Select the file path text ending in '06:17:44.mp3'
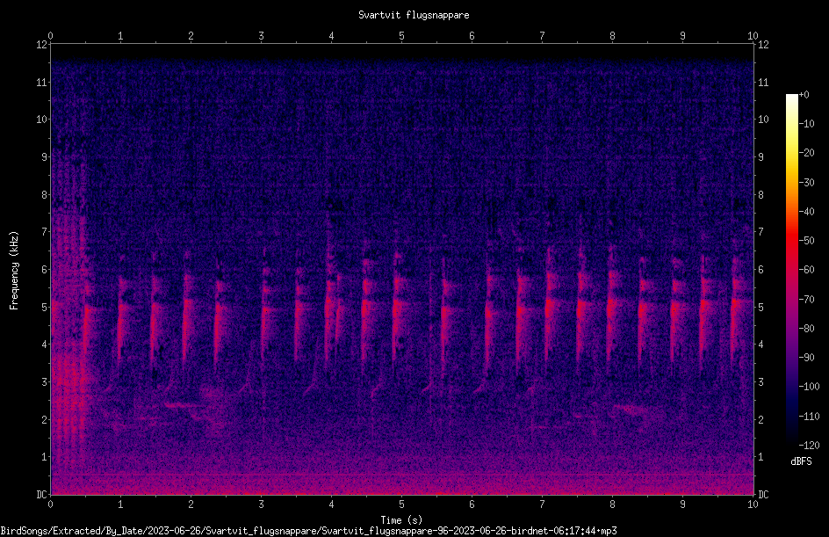The width and height of the screenshot is (829, 537). [308, 531]
